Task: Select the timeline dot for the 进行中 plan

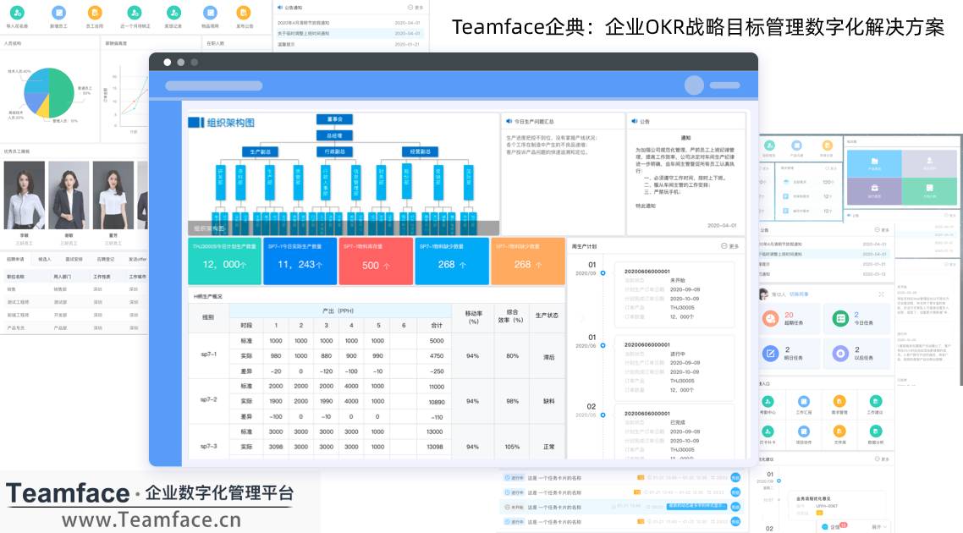Action: (x=603, y=346)
